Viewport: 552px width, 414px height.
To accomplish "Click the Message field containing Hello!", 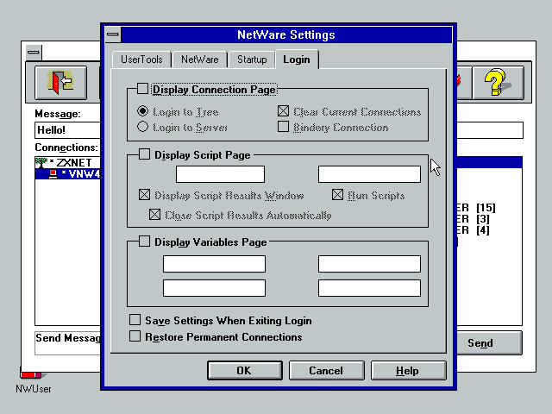I will [67, 130].
